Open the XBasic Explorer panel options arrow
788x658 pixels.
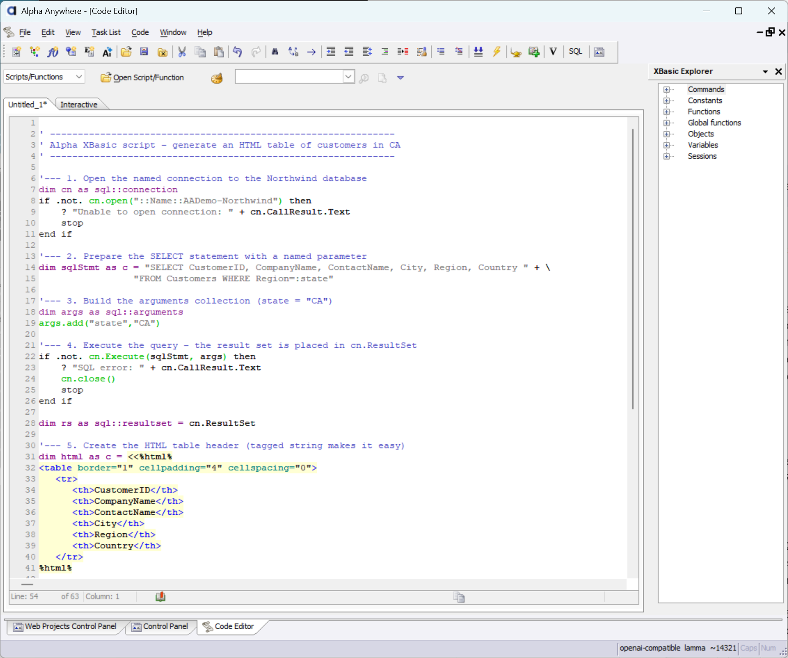(765, 71)
